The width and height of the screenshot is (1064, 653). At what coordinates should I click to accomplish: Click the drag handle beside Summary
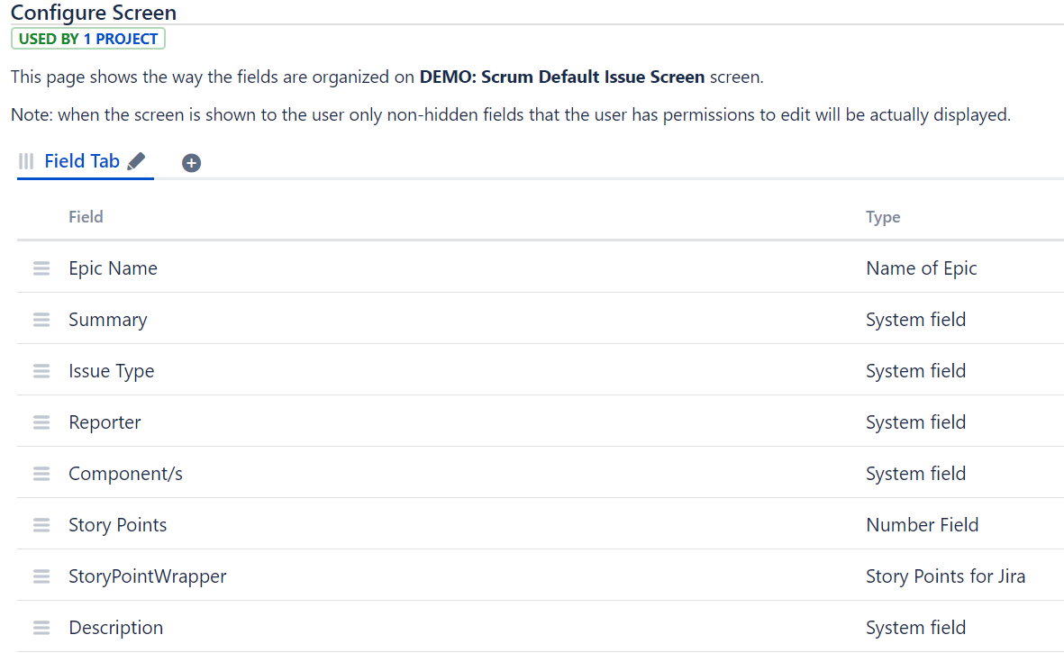[x=41, y=320]
